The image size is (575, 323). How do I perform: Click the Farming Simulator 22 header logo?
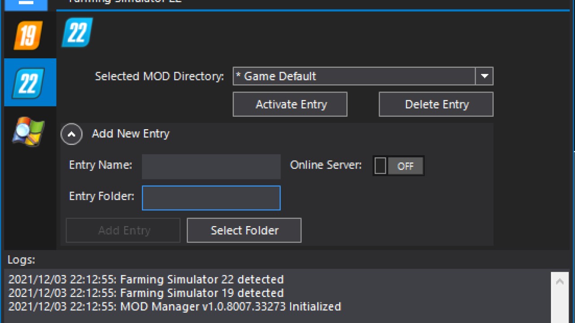pyautogui.click(x=77, y=32)
